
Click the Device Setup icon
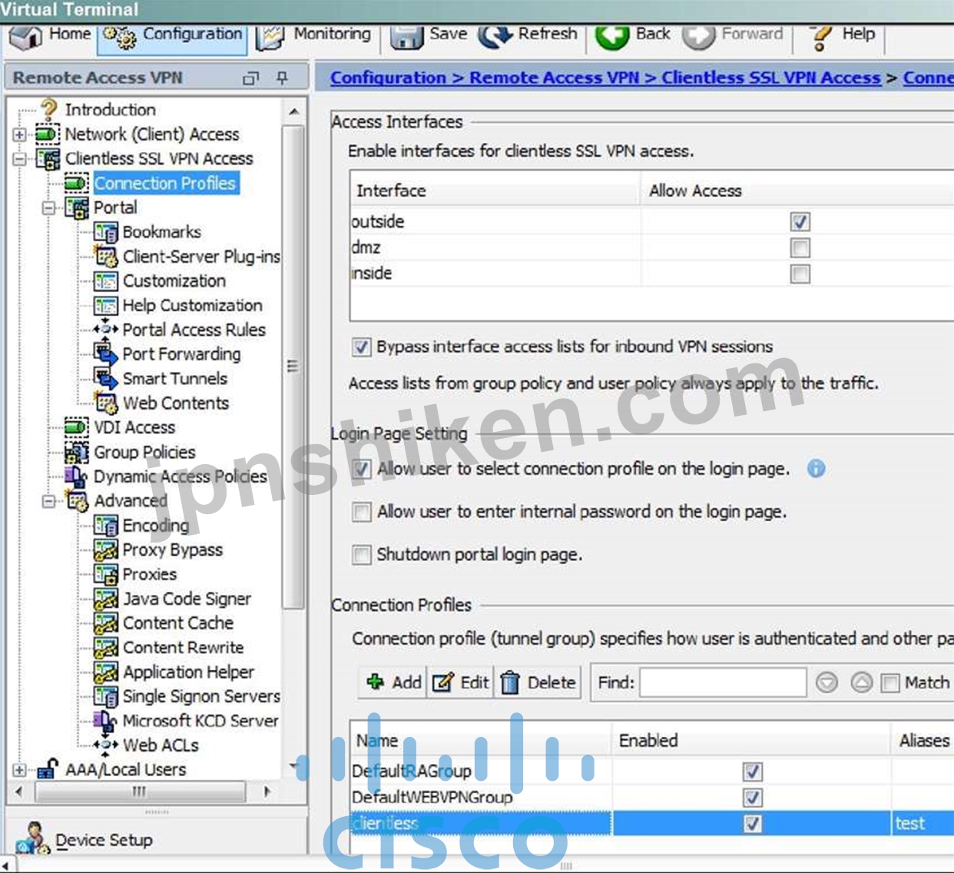[x=31, y=838]
